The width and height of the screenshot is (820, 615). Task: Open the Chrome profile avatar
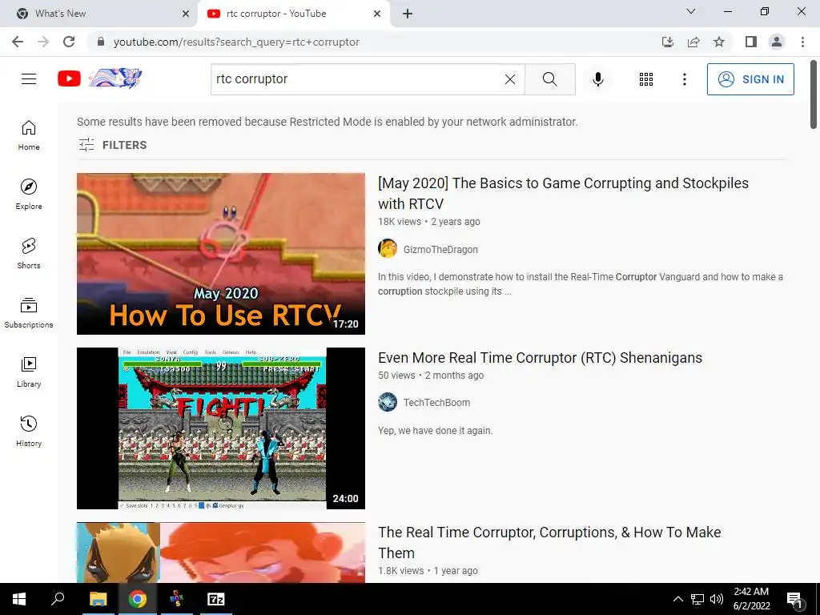click(x=777, y=42)
